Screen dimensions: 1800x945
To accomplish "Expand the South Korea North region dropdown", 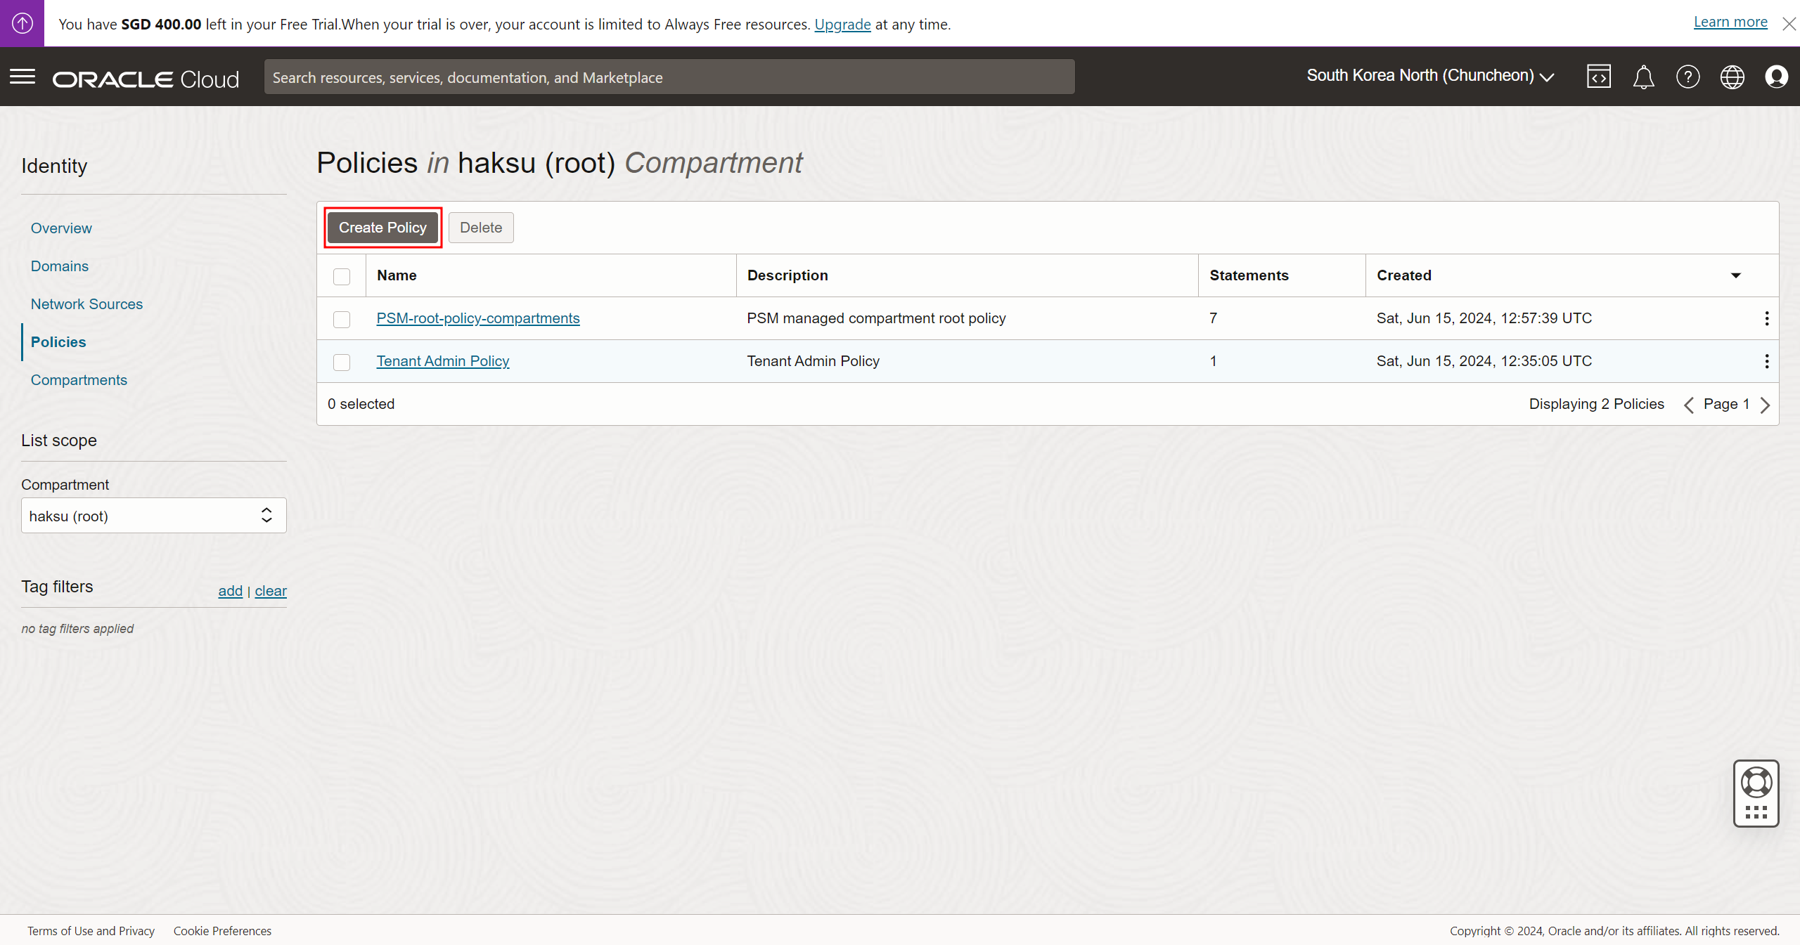I will pyautogui.click(x=1429, y=76).
